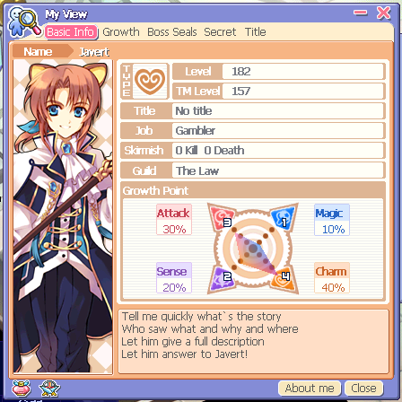This screenshot has width=402, height=402.
Task: Click the about me description text box
Action: coord(254,342)
